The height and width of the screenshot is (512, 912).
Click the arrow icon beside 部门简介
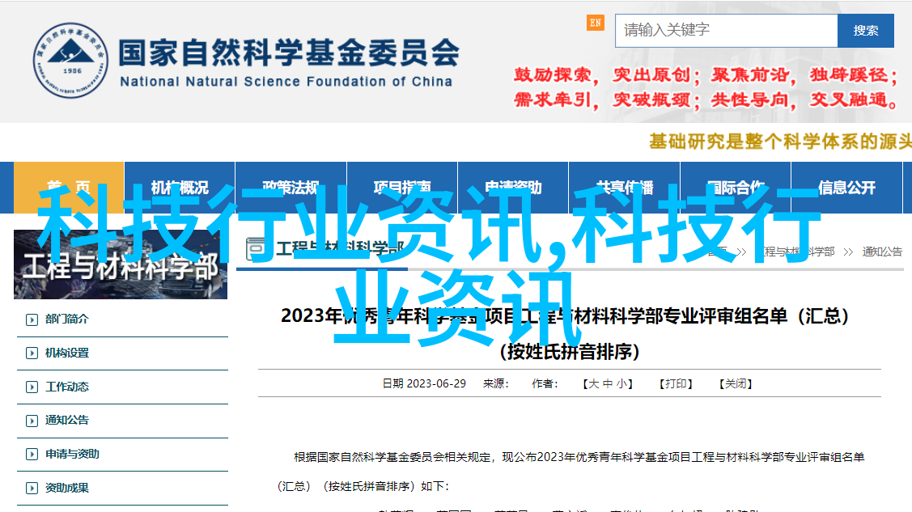click(x=32, y=319)
